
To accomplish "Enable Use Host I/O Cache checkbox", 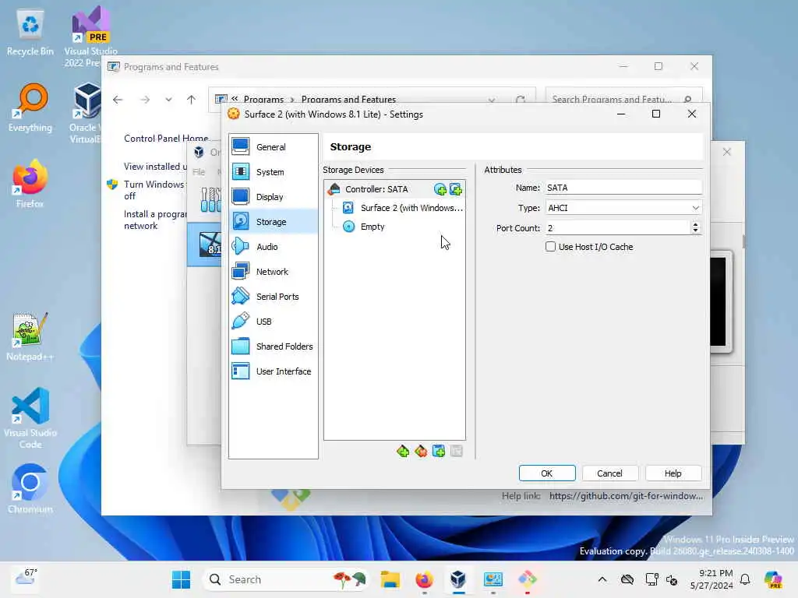I will 550,247.
